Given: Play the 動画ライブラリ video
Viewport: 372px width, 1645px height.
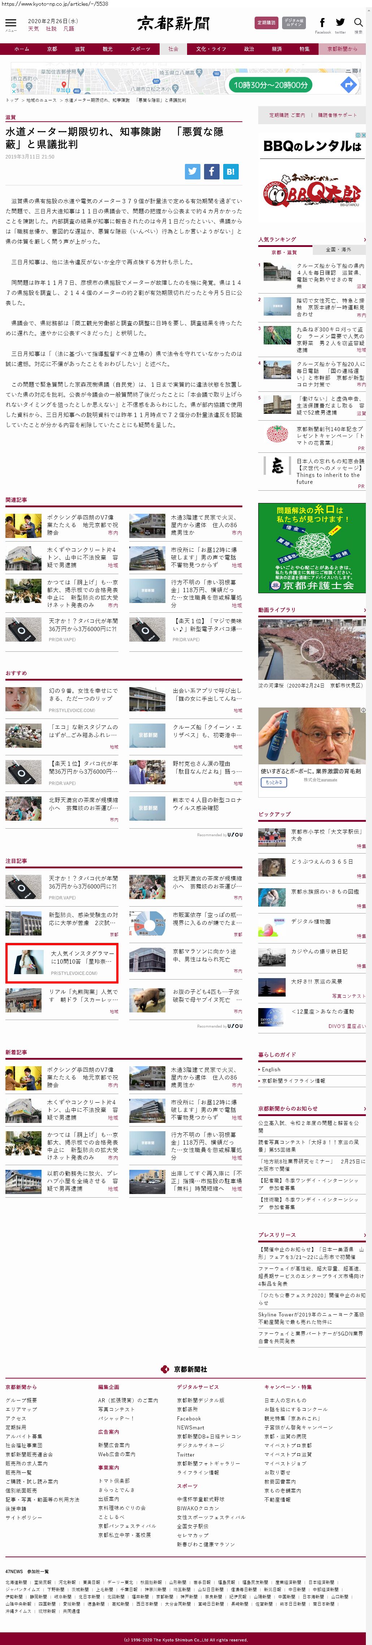Looking at the screenshot, I should tap(312, 650).
